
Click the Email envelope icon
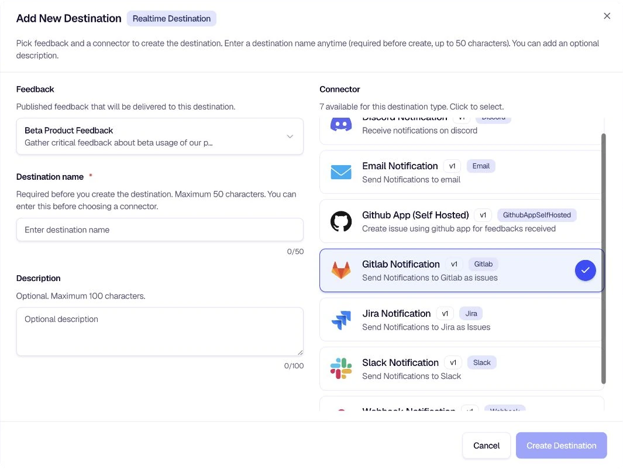pyautogui.click(x=341, y=172)
